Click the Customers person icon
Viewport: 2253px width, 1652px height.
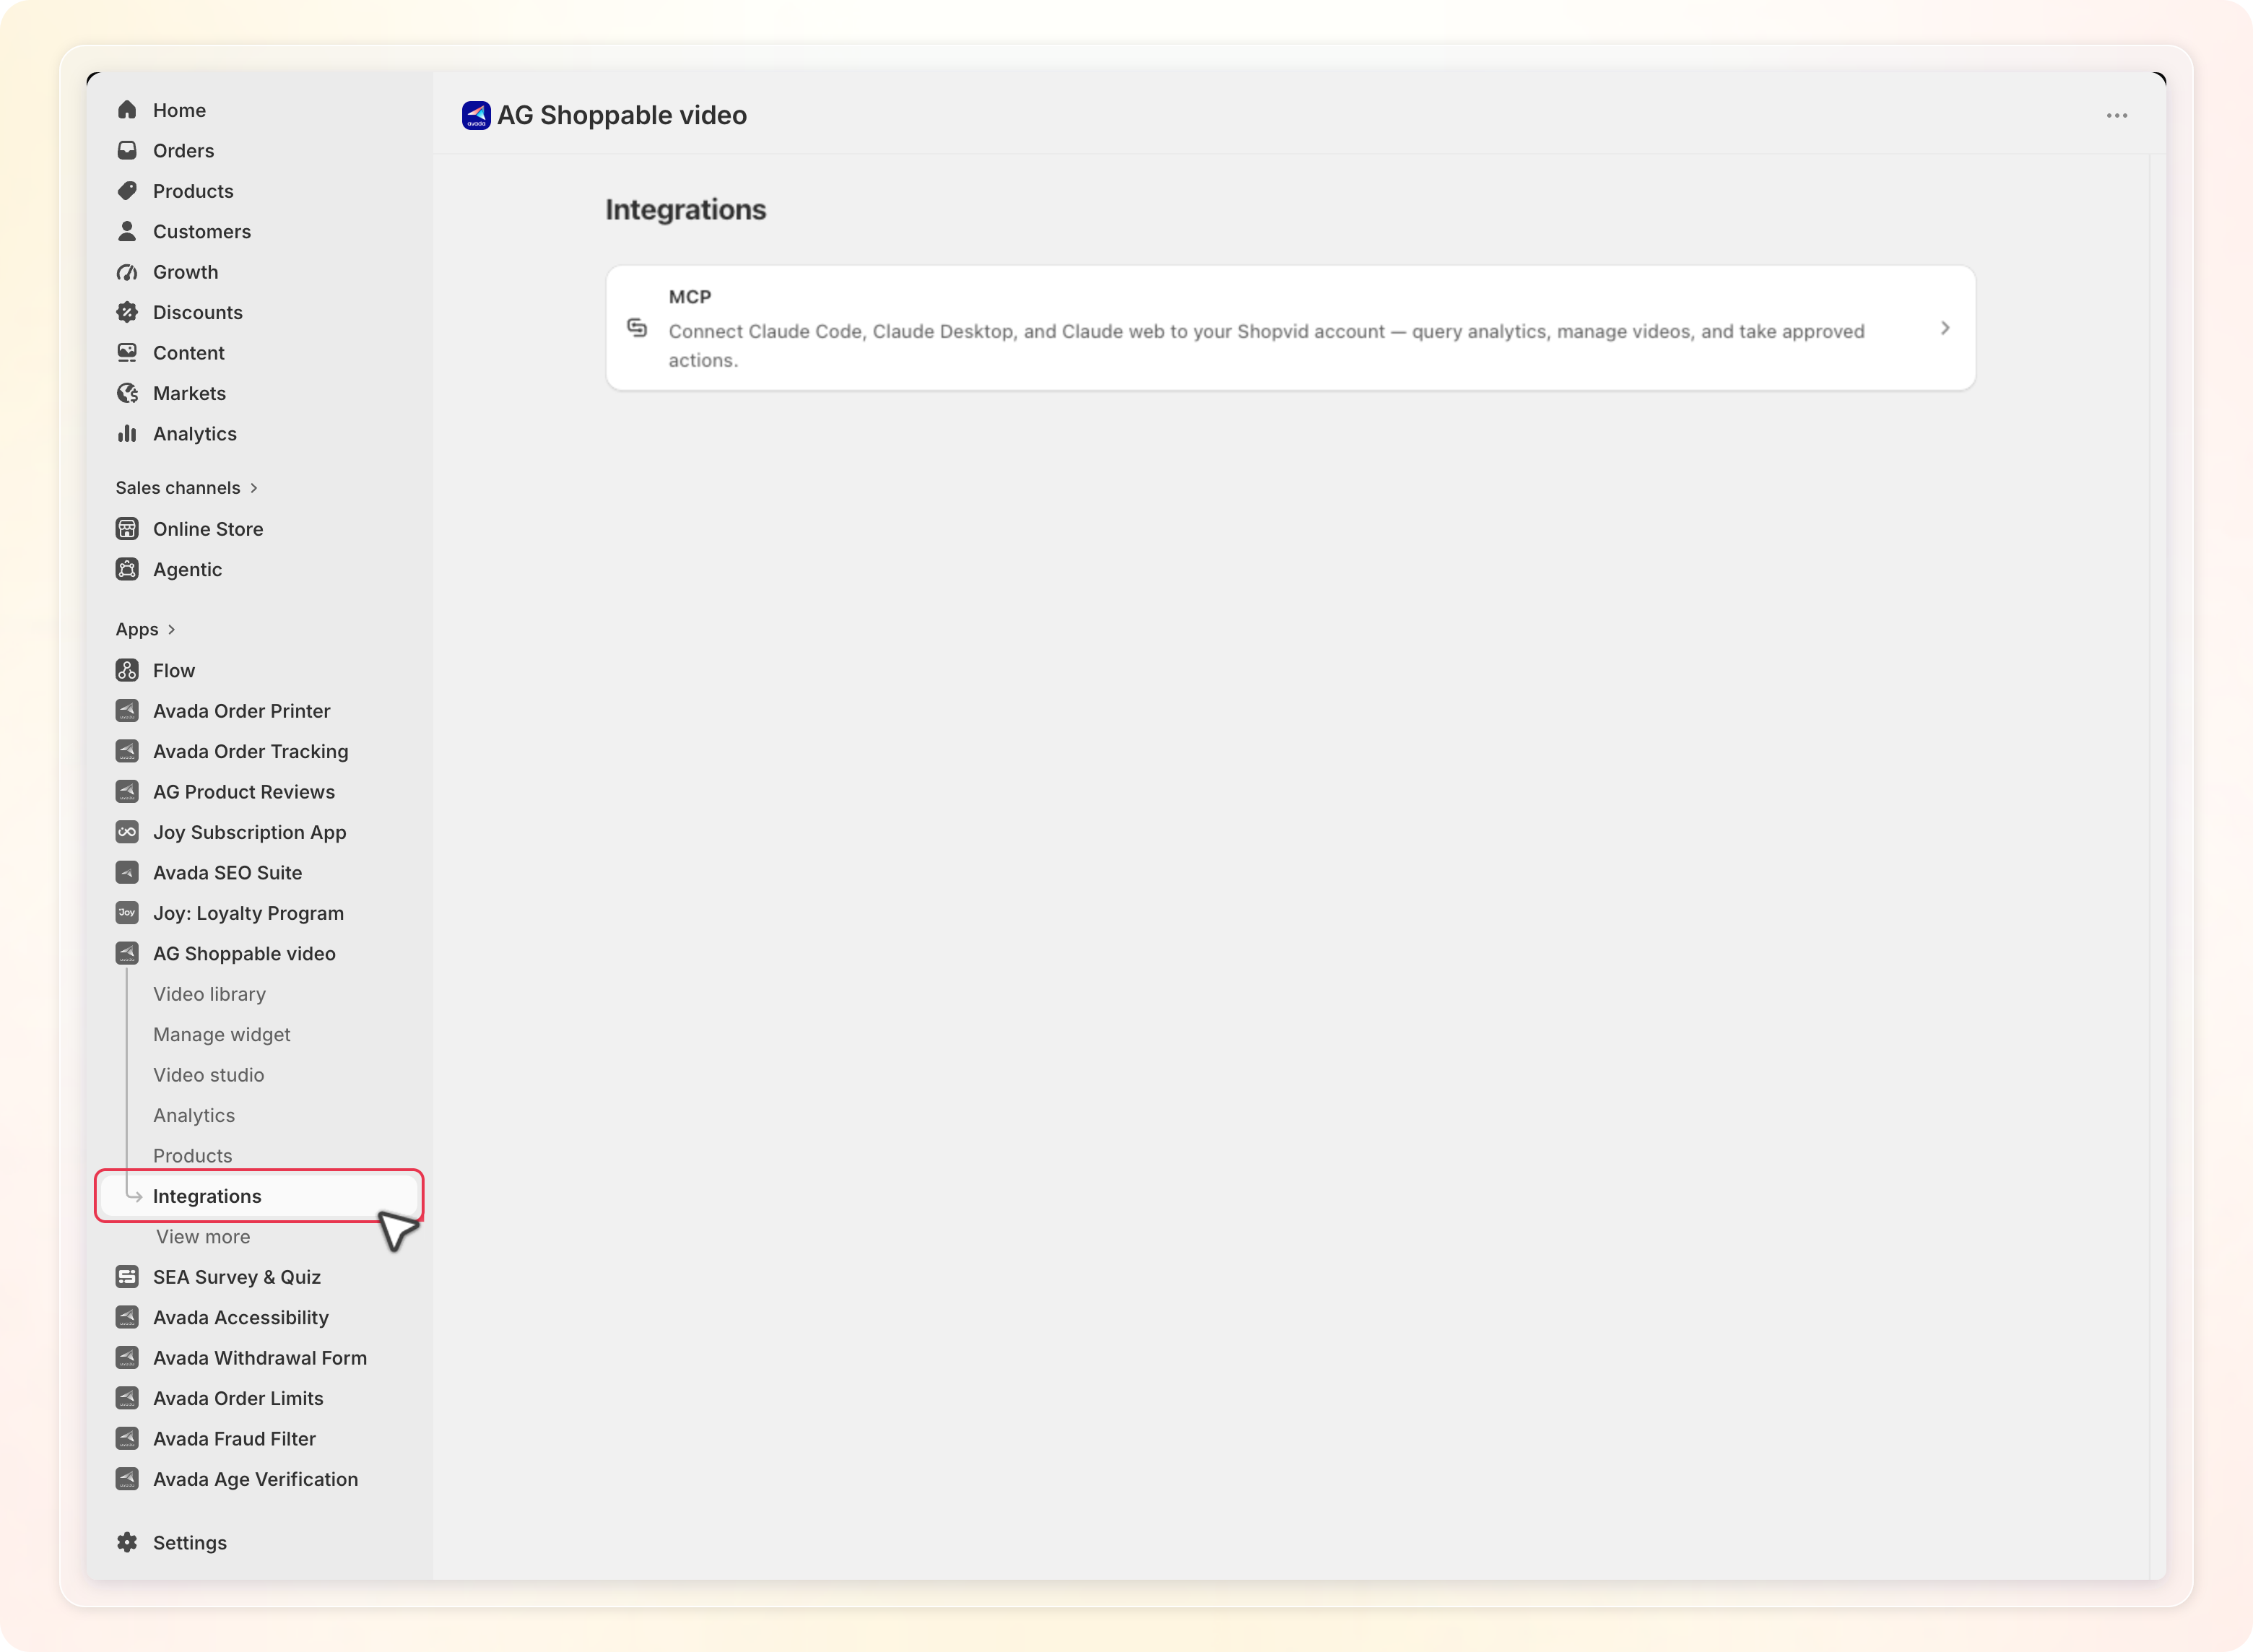click(127, 231)
